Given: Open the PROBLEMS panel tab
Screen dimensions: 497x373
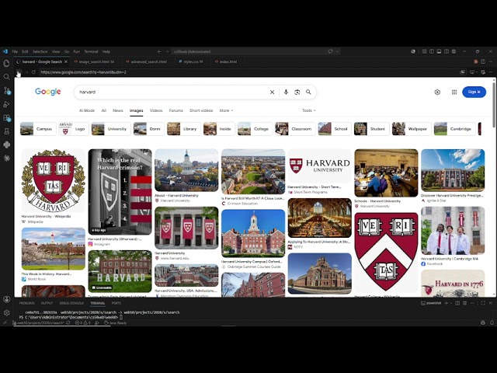Looking at the screenshot, I should pos(26,303).
